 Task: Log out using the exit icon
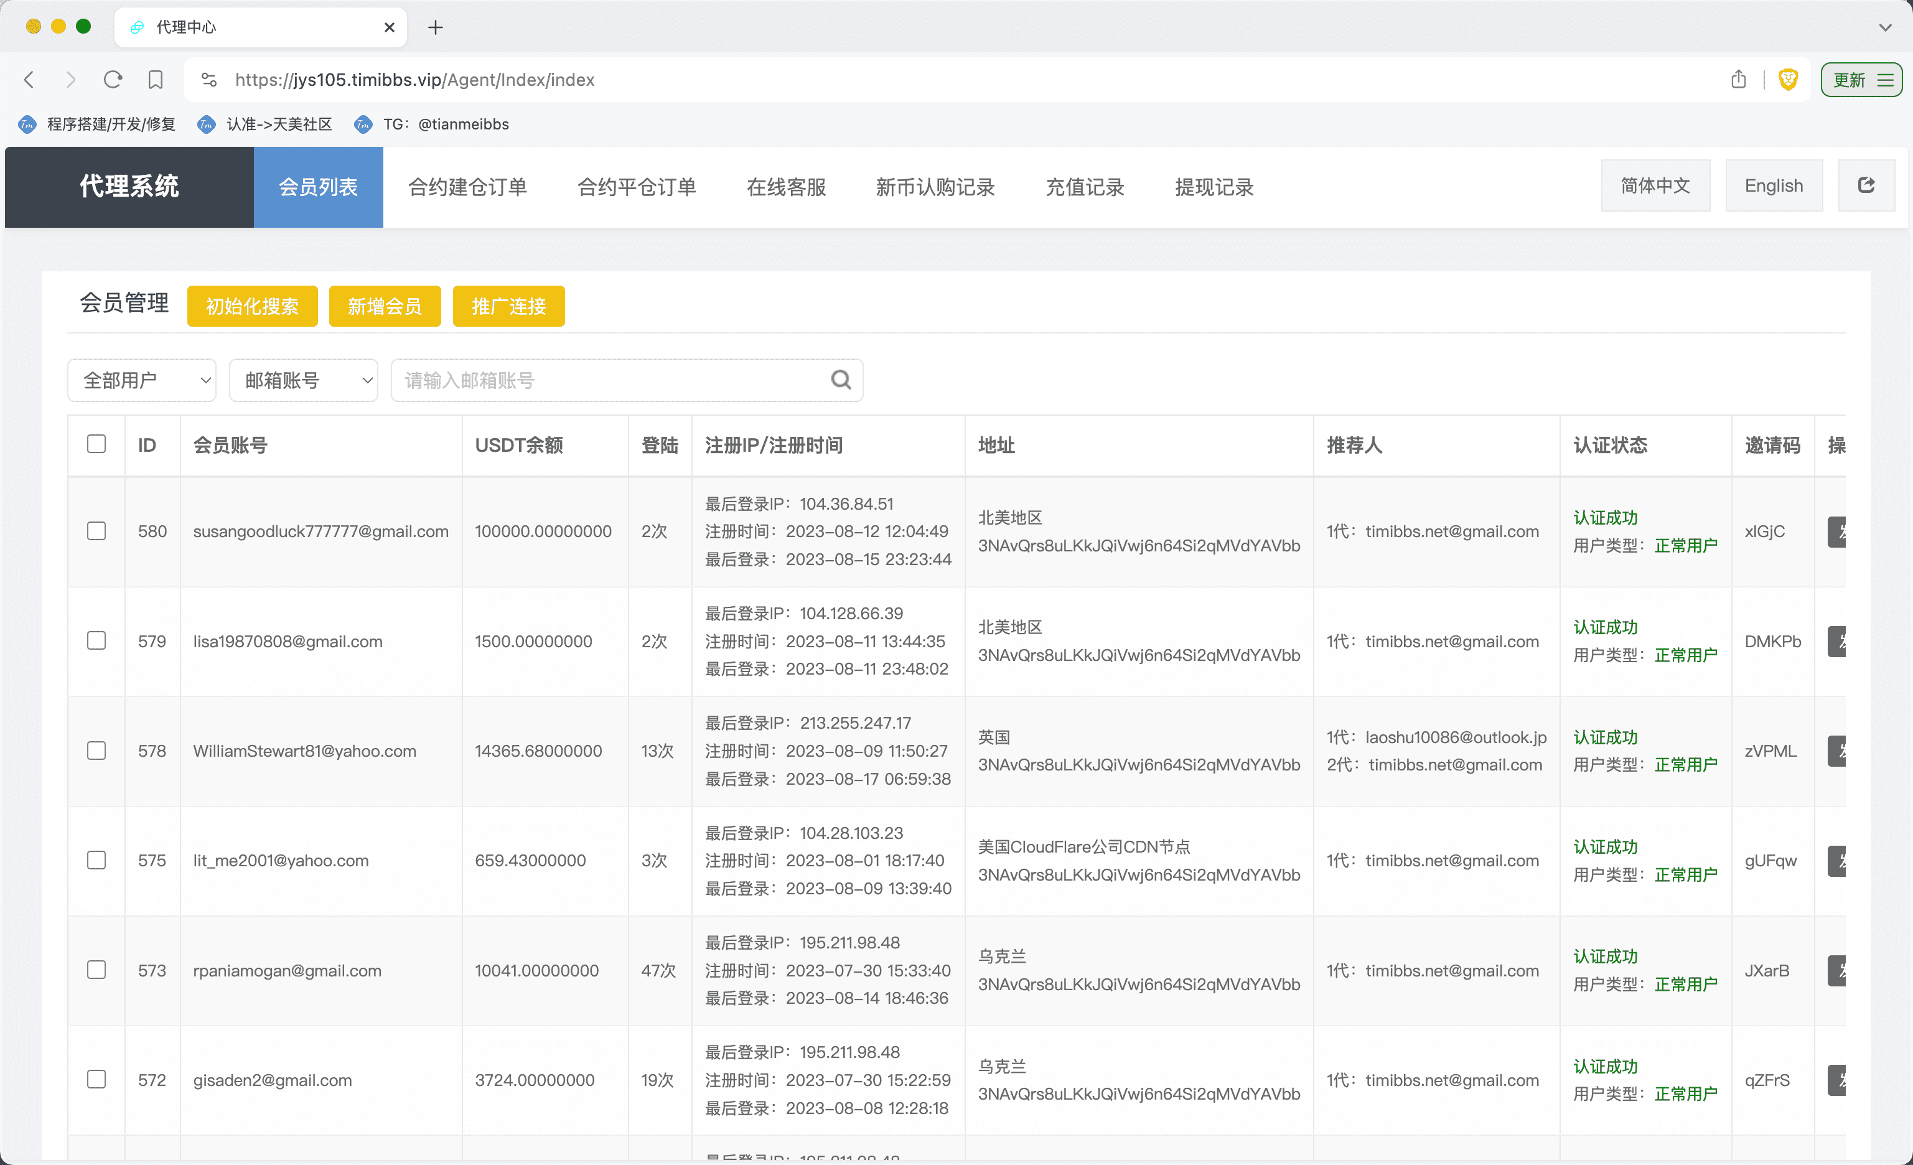tap(1866, 185)
